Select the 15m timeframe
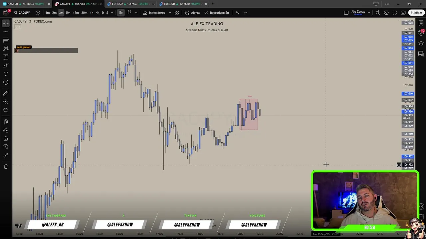Screen dimensions: 426x239 coord(76,13)
